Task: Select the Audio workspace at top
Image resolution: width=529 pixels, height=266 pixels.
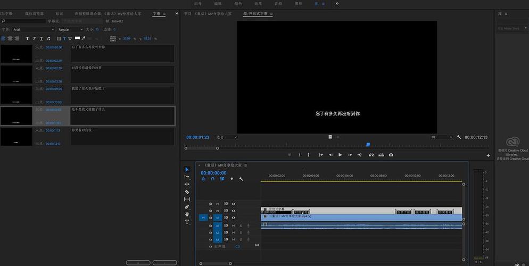Action: 278,4
